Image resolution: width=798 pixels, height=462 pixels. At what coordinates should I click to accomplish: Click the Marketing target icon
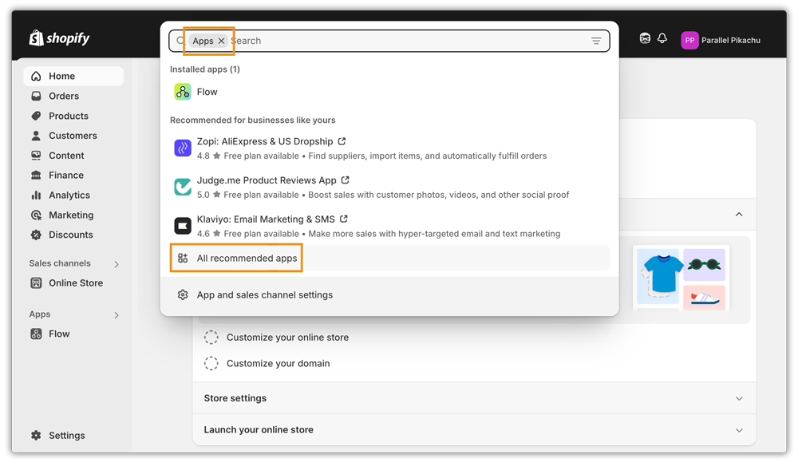[36, 215]
